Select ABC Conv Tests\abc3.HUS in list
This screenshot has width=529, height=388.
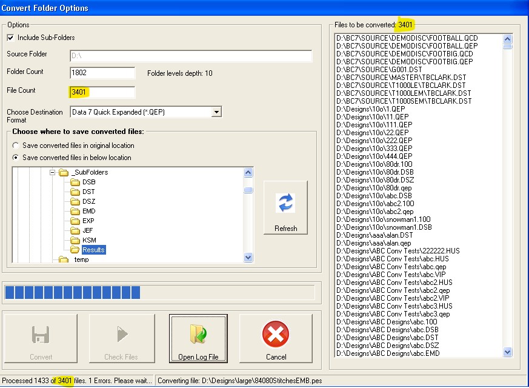tap(394, 306)
